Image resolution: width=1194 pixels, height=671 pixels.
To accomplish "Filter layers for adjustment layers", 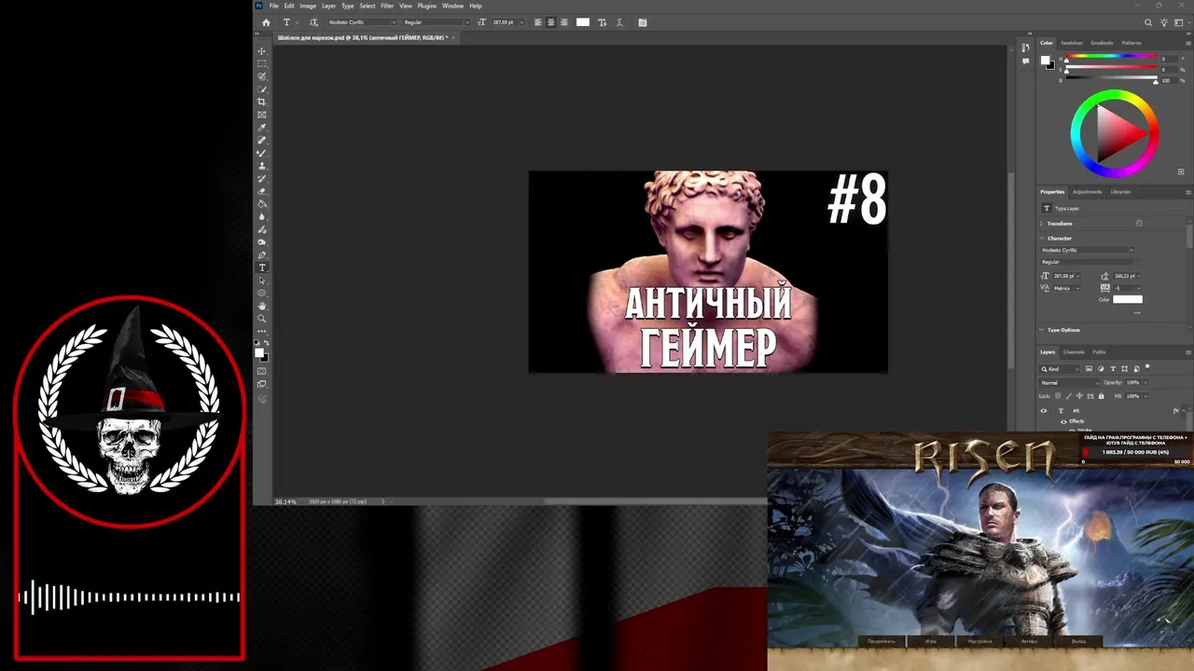I will tap(1101, 369).
